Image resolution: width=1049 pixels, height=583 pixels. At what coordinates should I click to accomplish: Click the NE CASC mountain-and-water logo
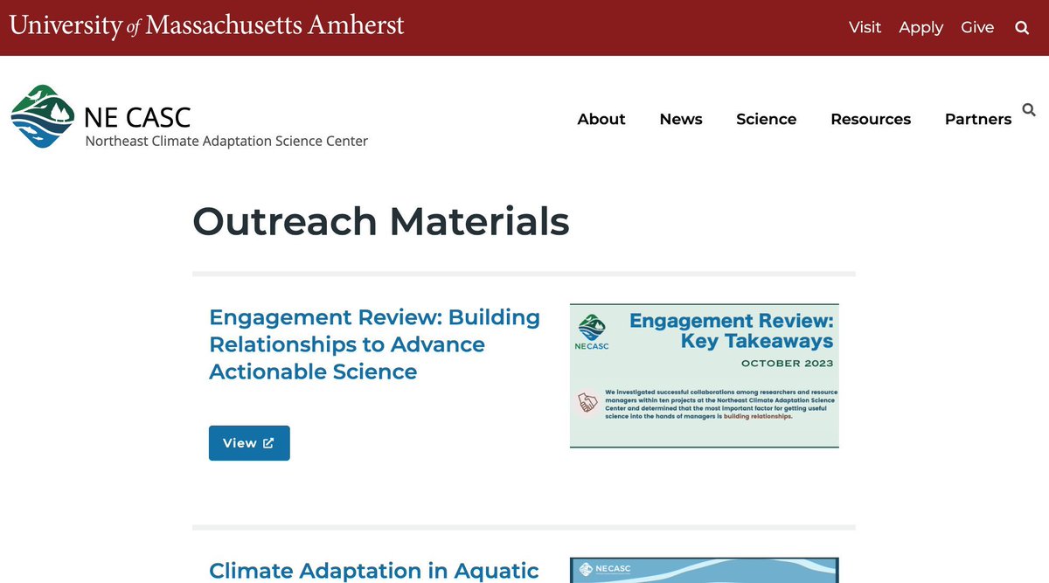tap(44, 116)
